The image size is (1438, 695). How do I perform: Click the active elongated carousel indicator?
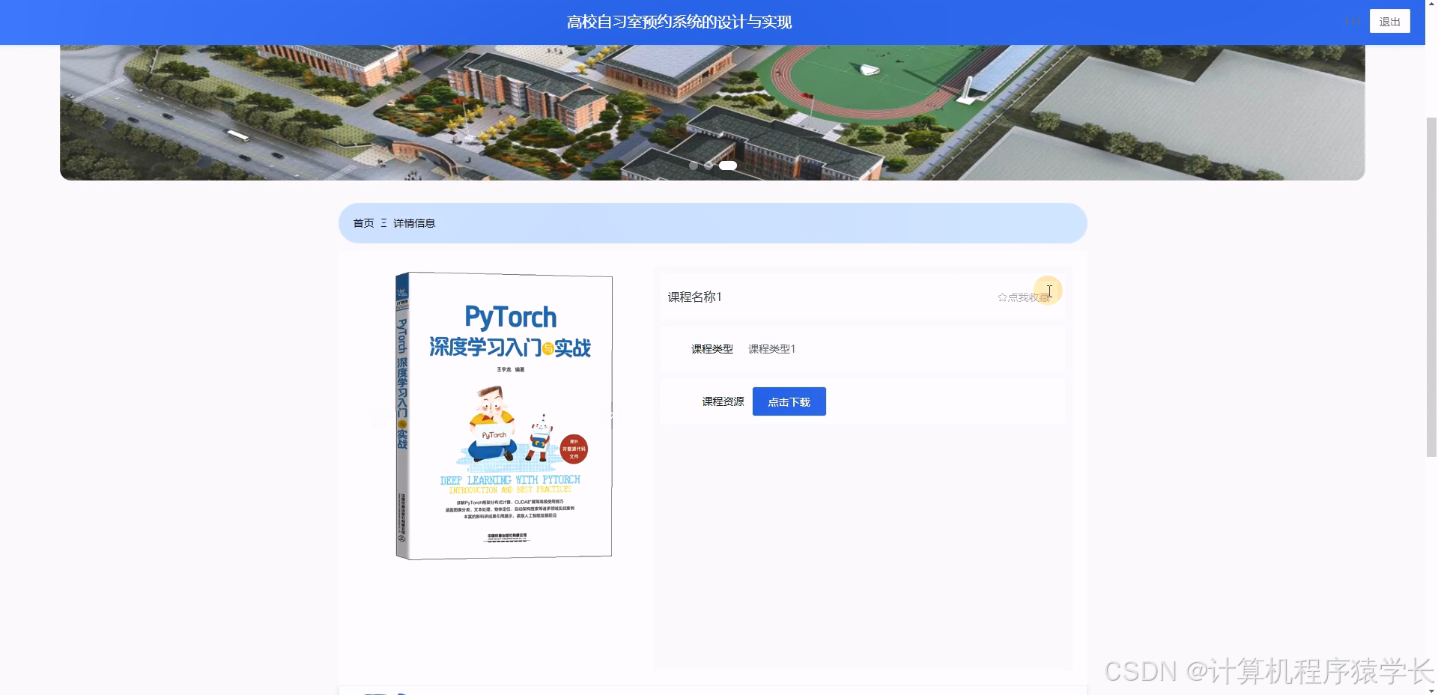(x=727, y=165)
